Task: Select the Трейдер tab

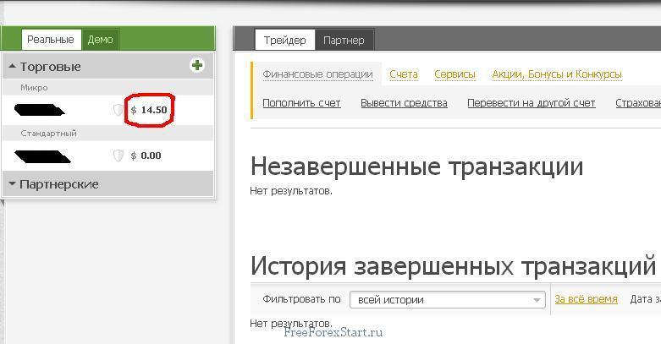Action: (x=284, y=40)
